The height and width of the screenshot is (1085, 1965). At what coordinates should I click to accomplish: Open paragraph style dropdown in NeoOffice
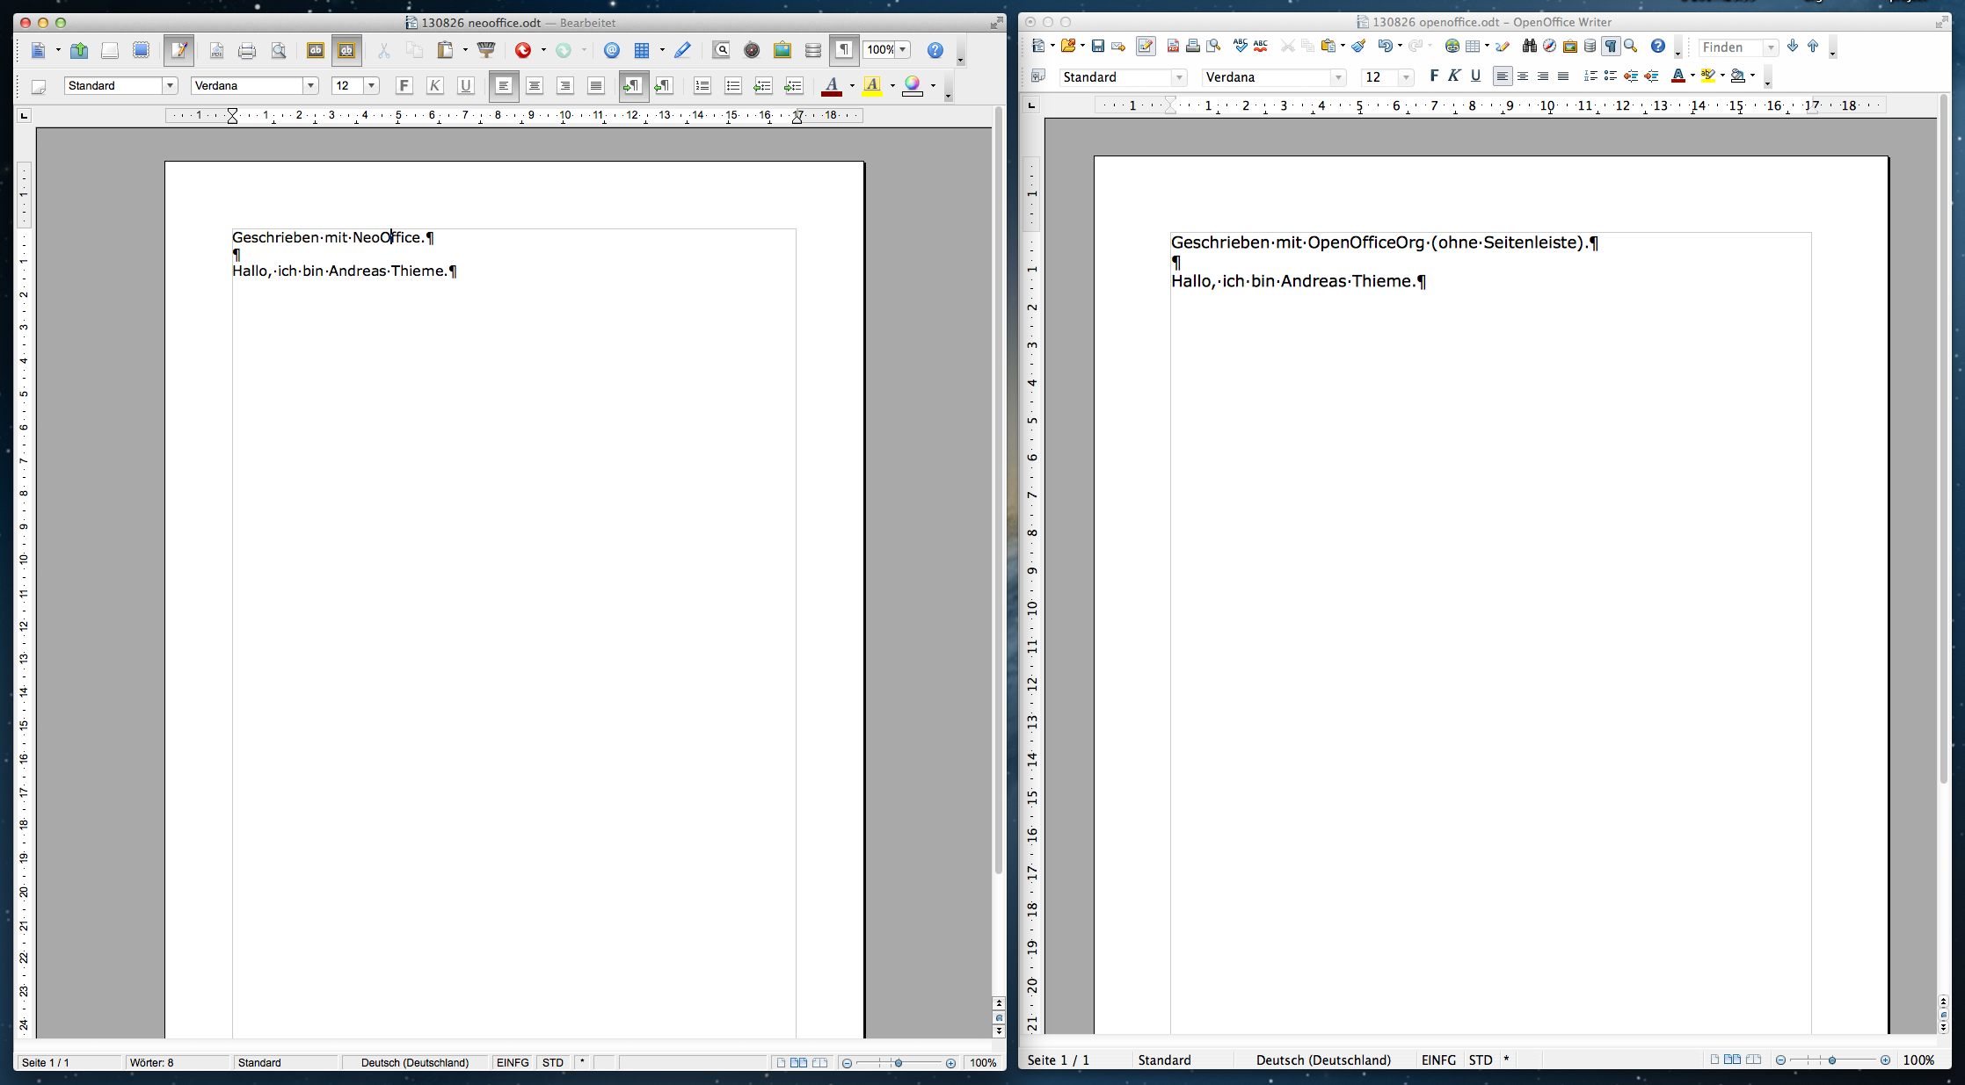click(171, 85)
